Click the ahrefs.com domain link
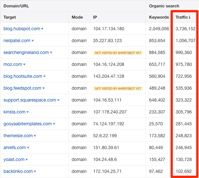The height and width of the screenshot is (178, 199). point(15,147)
